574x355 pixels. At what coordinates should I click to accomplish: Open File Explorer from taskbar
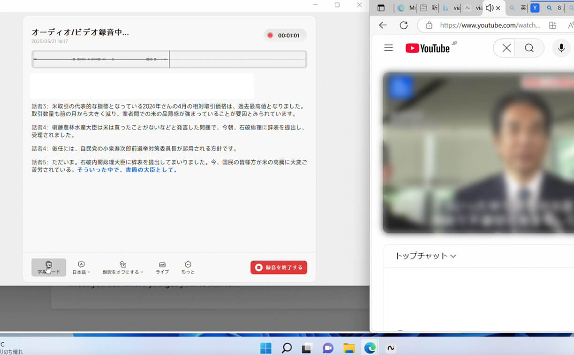(348, 348)
